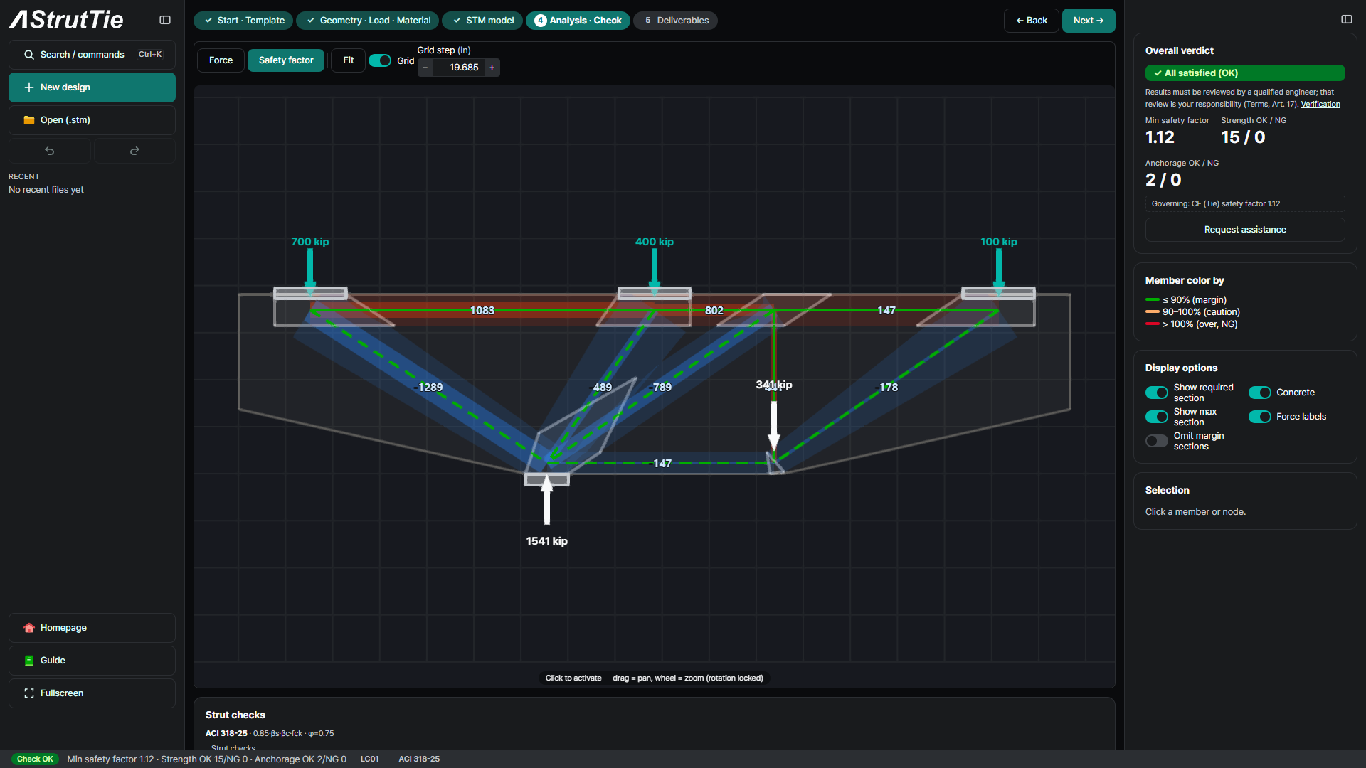Switch to the STM model step
The width and height of the screenshot is (1366, 768).
tap(482, 21)
